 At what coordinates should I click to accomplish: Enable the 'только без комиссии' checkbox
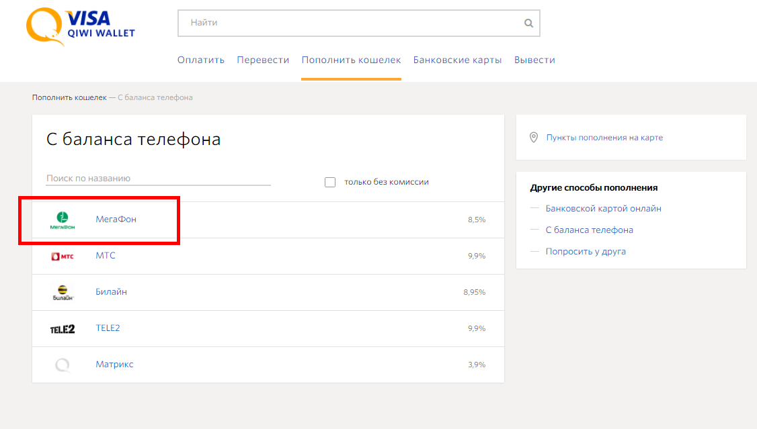pyautogui.click(x=329, y=182)
